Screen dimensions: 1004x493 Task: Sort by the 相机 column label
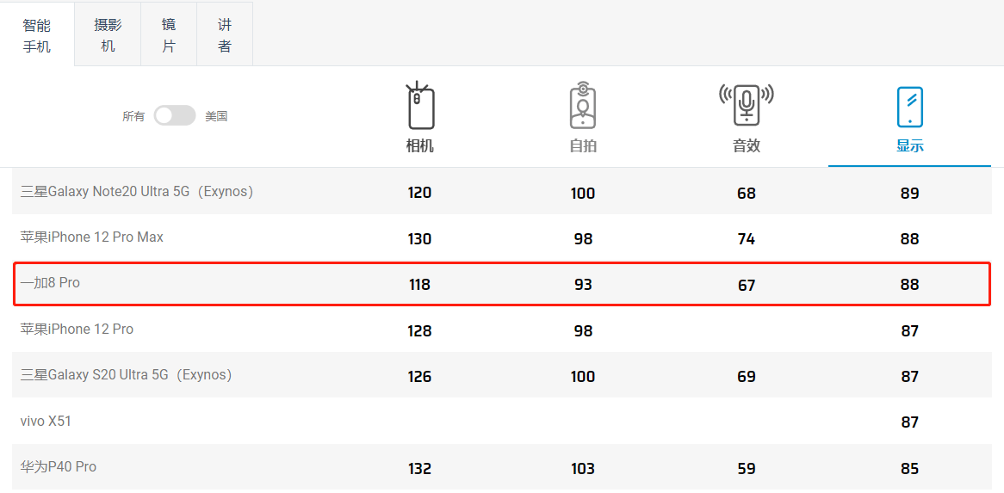420,146
